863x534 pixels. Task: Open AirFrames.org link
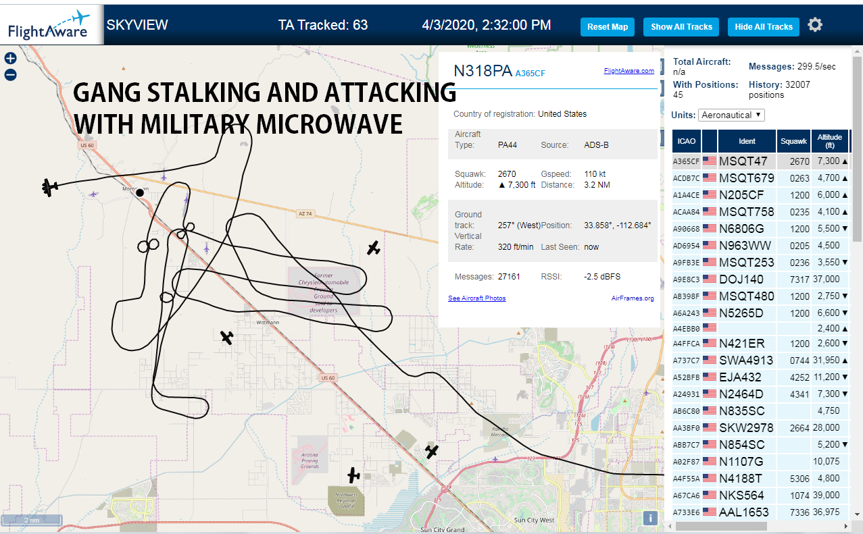[x=633, y=298]
